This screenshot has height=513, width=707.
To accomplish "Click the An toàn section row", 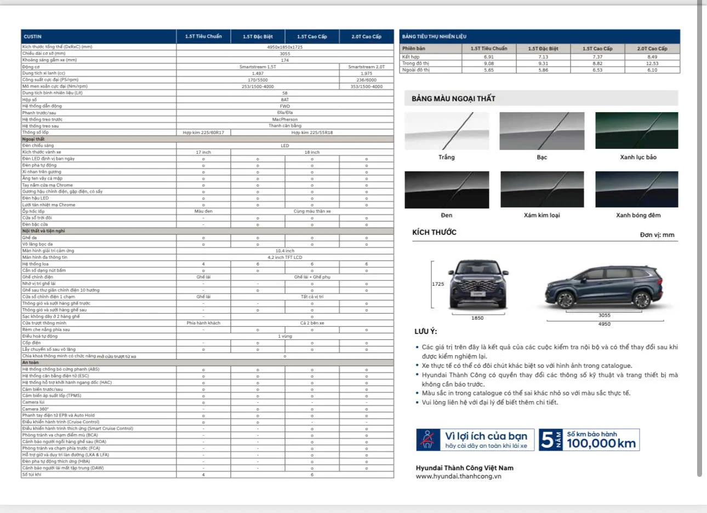I will 207,362.
